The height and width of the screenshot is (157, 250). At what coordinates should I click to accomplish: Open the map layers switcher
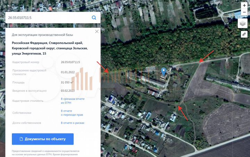[x=242, y=23]
